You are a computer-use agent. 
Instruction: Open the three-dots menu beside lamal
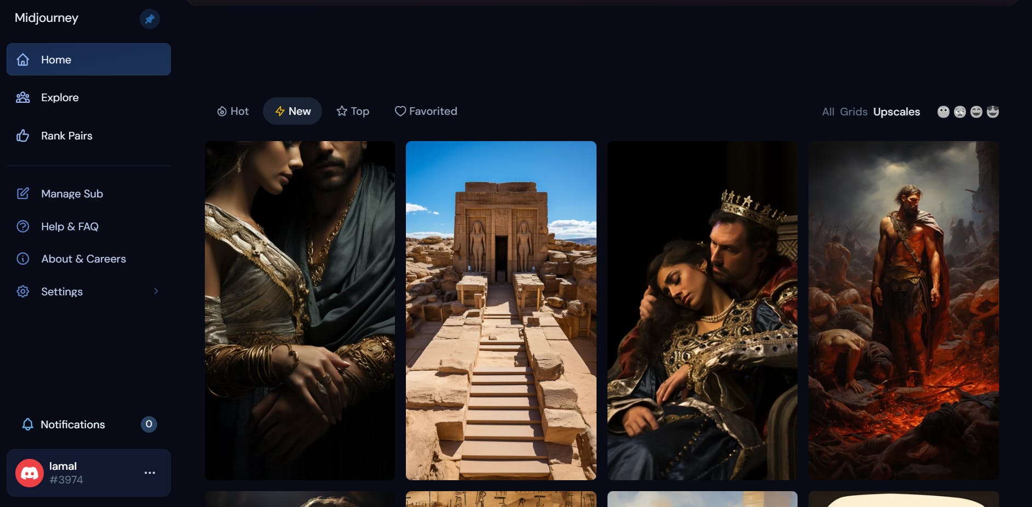(150, 473)
